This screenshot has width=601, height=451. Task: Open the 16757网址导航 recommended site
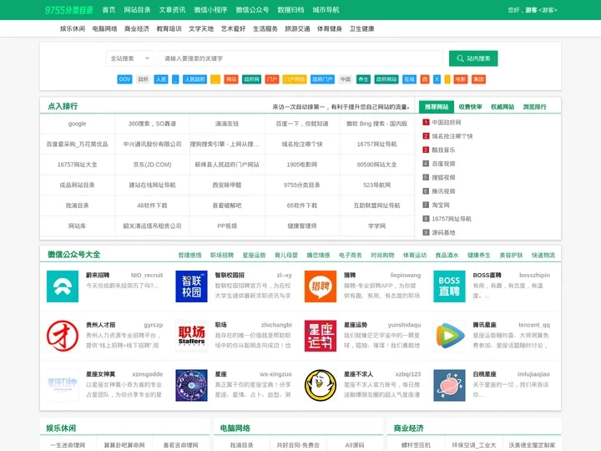pos(452,219)
